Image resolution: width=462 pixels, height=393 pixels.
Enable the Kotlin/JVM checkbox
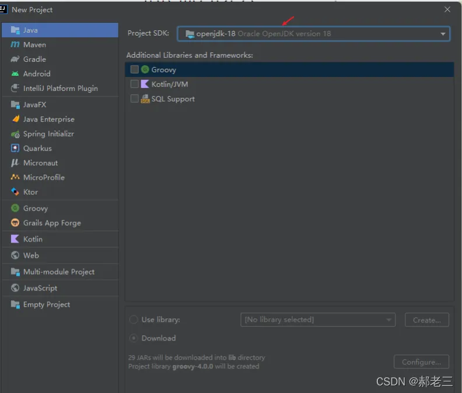pos(134,84)
